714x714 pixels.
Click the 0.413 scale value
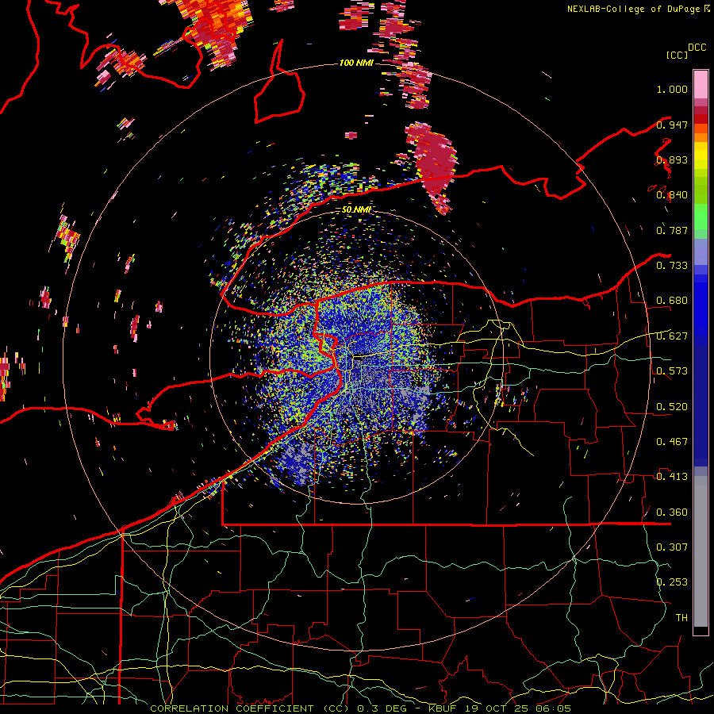pyautogui.click(x=672, y=477)
